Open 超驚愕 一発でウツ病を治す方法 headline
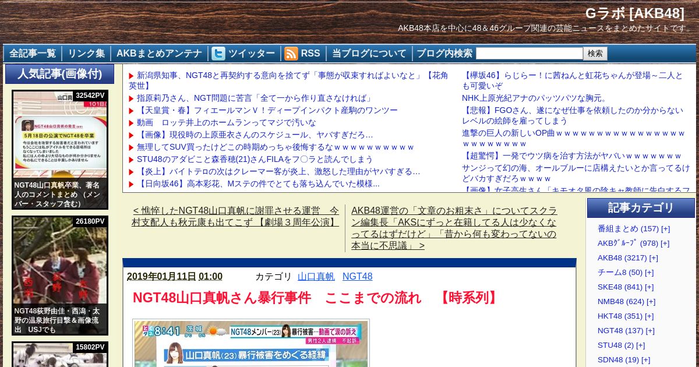This screenshot has width=699, height=367. [x=571, y=156]
